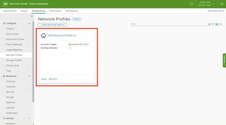Open Storage Profiles in the sidebar

click(x=14, y=60)
